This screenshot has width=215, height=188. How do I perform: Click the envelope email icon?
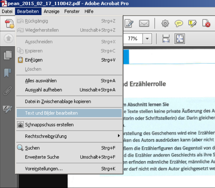pyautogui.click(x=144, y=24)
